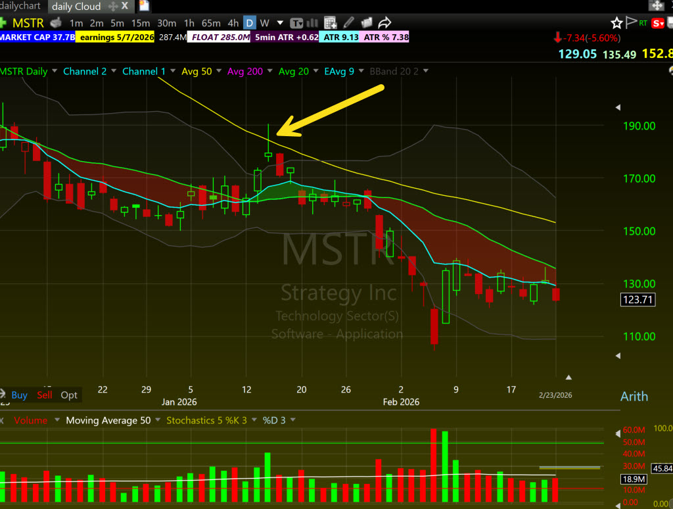Image resolution: width=673 pixels, height=509 pixels.
Task: Click the add-indicator grid plus icon
Action: tap(330, 23)
